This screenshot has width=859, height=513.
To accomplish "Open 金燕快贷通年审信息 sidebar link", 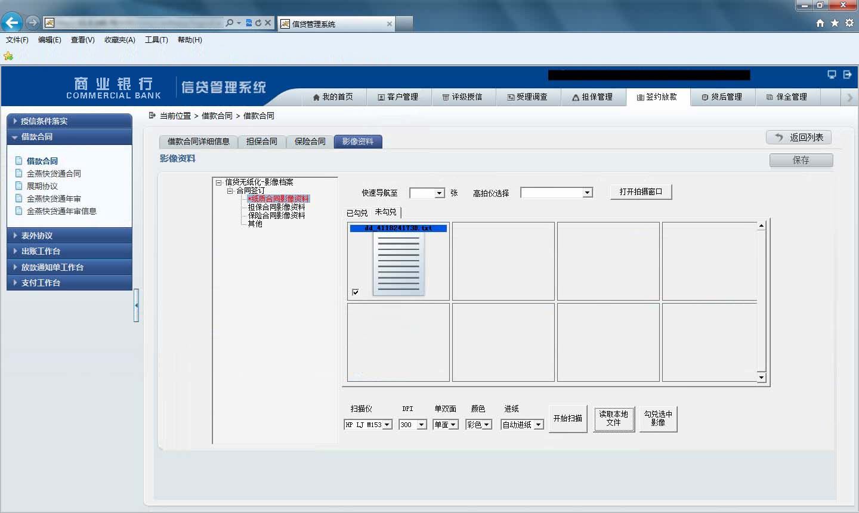I will pyautogui.click(x=61, y=211).
